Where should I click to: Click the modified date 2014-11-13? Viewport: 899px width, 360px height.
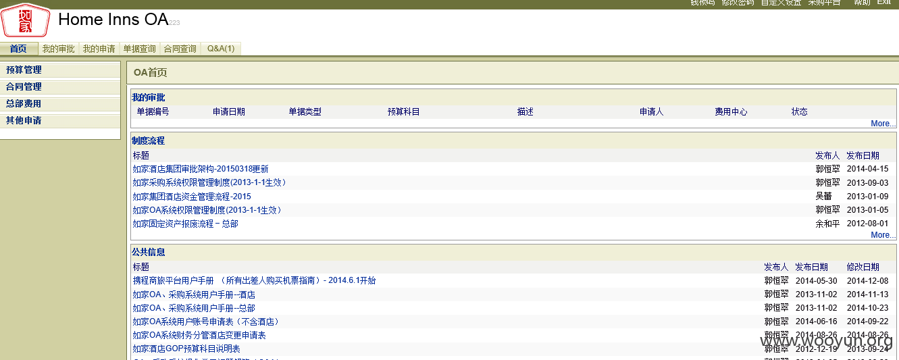pos(868,294)
